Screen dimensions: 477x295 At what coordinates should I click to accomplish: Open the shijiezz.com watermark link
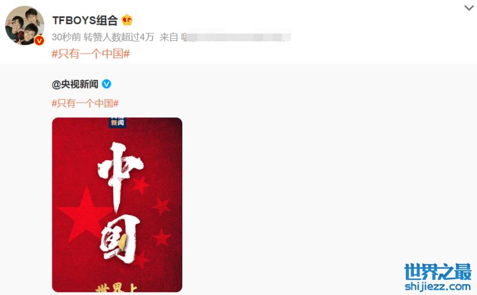point(438,286)
